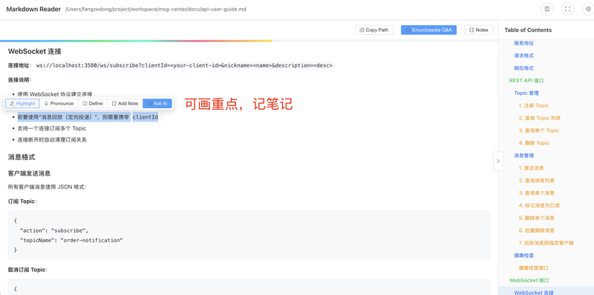Open Encyclopedia Q&A

(428, 30)
